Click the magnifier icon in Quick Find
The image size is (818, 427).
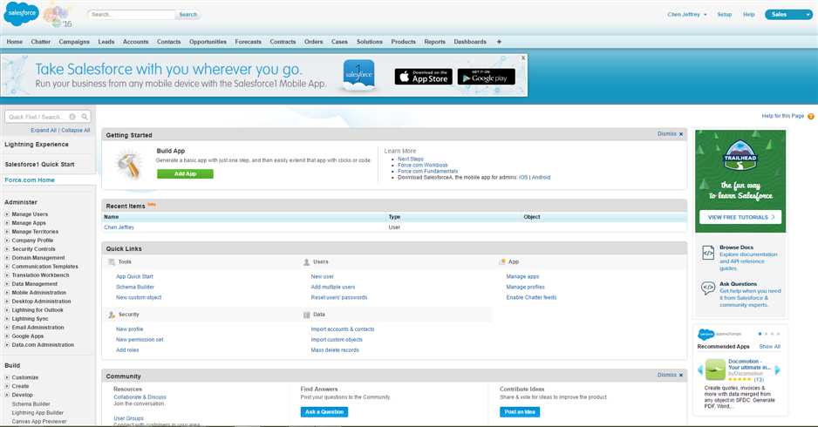85,117
